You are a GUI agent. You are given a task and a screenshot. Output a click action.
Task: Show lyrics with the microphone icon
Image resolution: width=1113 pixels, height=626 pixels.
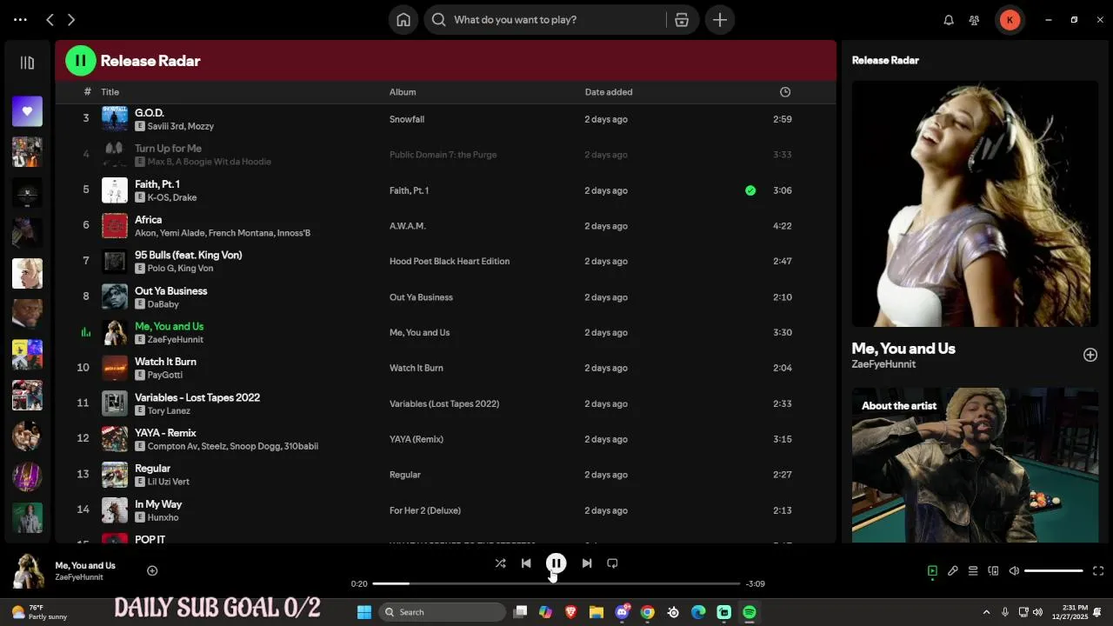(953, 571)
